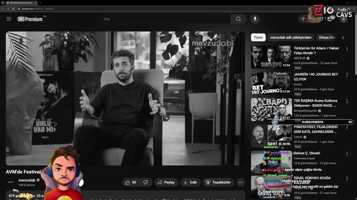Open options for Behzat Ç. Olmak! video
The width and height of the screenshot is (357, 200).
(347, 154)
